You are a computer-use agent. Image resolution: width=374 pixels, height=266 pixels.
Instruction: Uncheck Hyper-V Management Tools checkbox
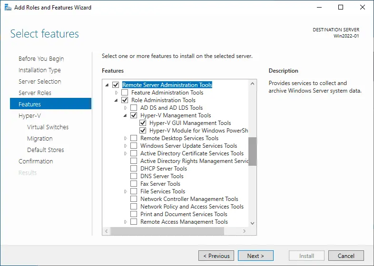pyautogui.click(x=134, y=115)
